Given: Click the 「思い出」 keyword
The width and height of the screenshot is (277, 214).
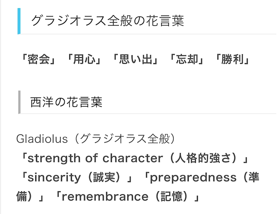Looking at the screenshot, I should 136,59.
